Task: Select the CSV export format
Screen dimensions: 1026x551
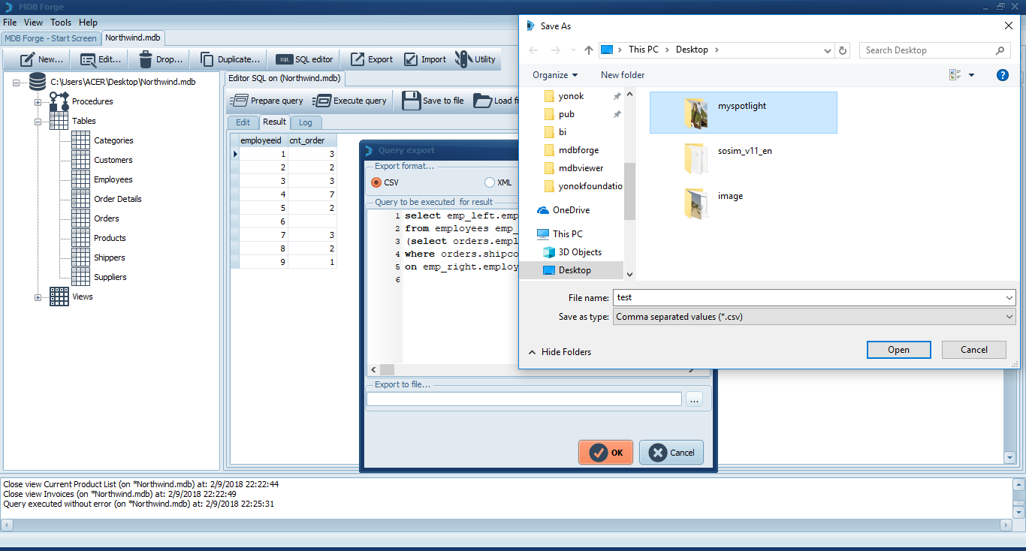Action: [377, 182]
